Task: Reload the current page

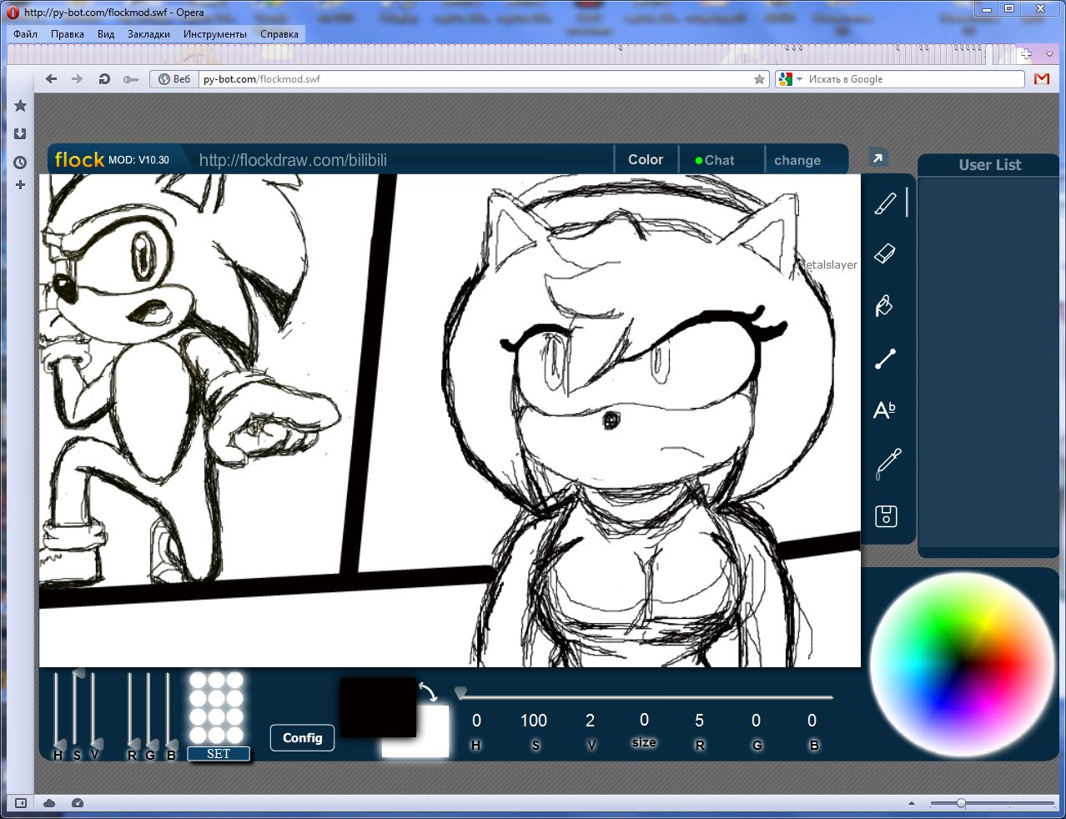Action: pyautogui.click(x=104, y=79)
